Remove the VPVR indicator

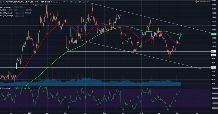[x=43, y=5]
